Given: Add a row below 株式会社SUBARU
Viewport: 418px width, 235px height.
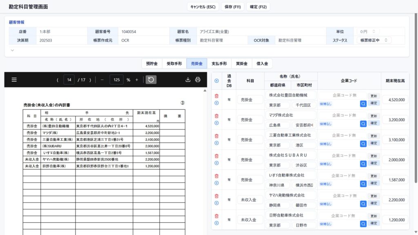Looking at the screenshot, I should pyautogui.click(x=216, y=163).
